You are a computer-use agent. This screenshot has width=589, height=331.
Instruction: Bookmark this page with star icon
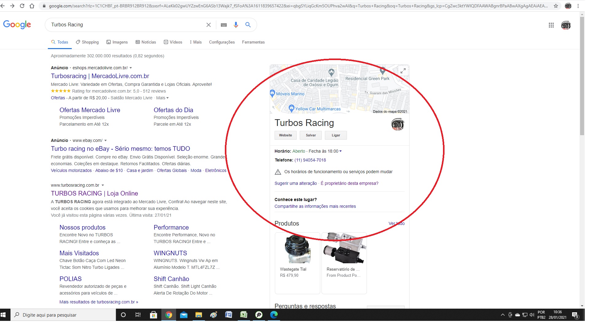coord(556,6)
